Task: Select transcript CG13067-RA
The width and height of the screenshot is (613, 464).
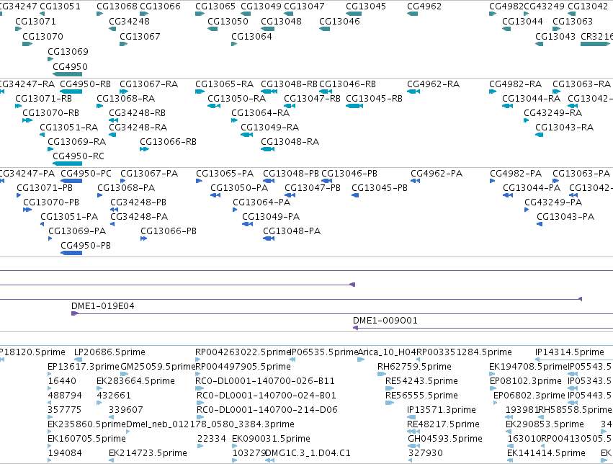Action: coord(148,84)
